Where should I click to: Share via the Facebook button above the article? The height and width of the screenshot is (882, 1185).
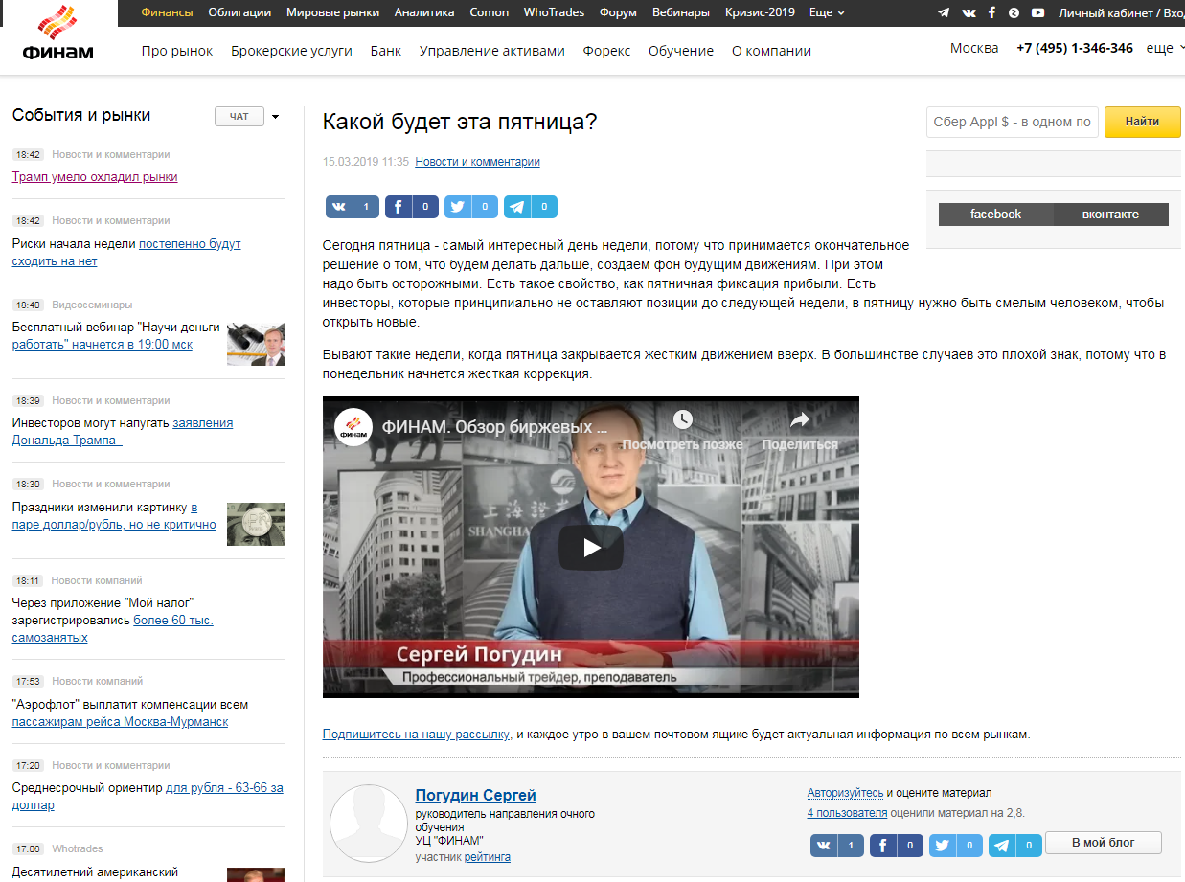tap(412, 207)
